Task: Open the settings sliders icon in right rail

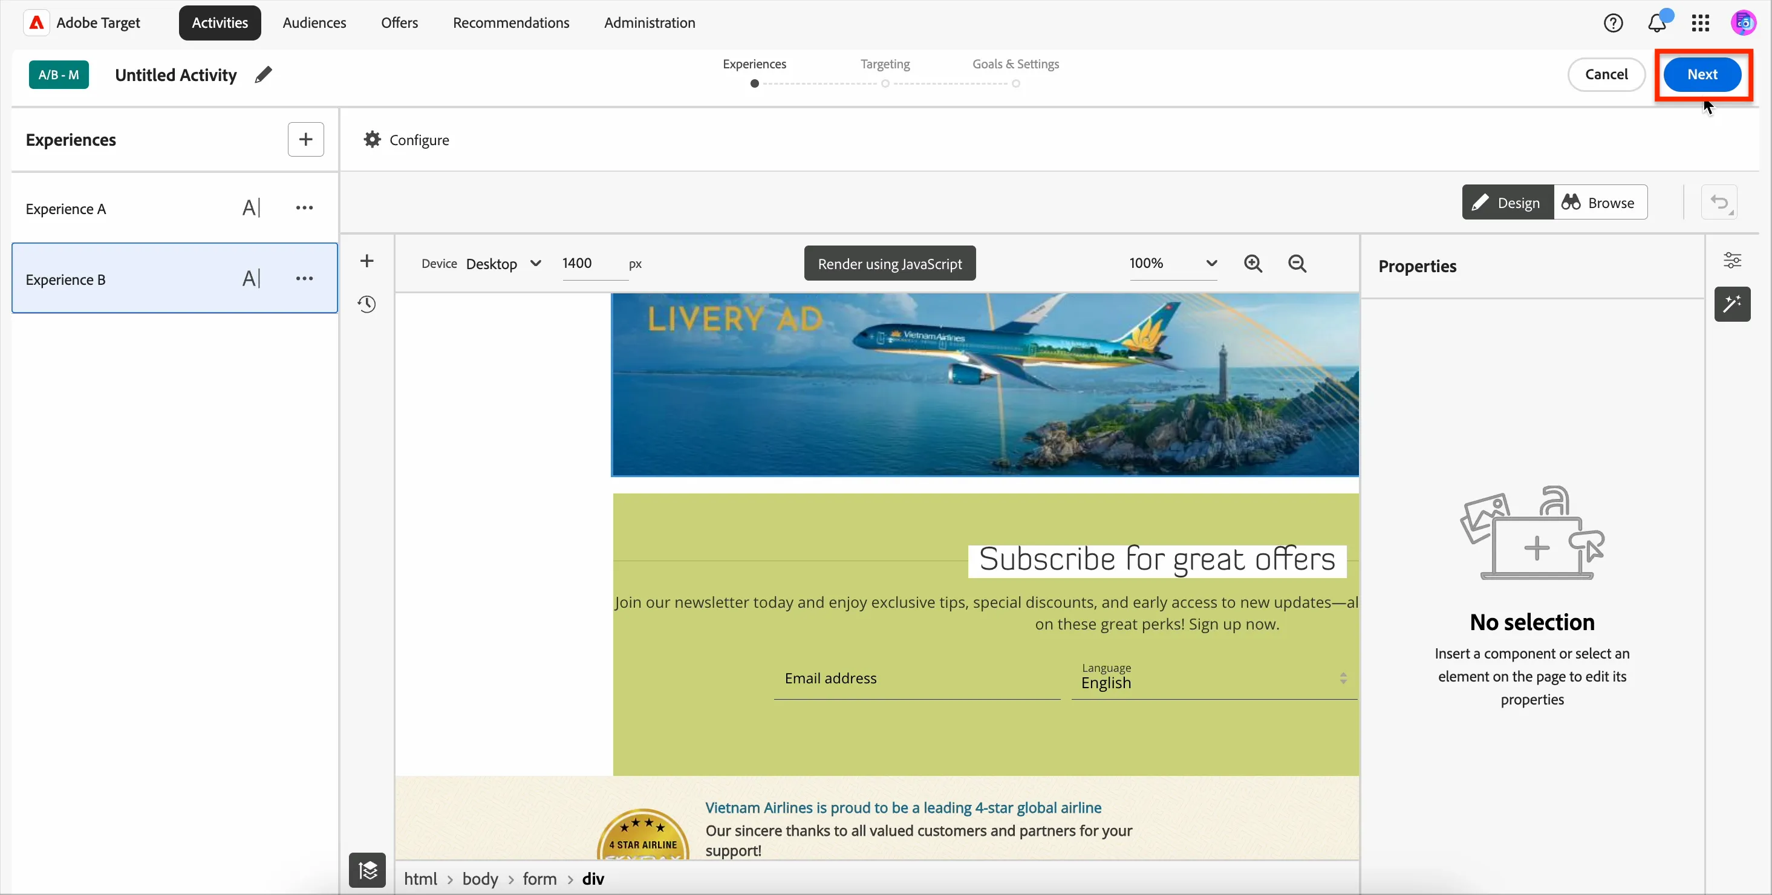Action: click(x=1732, y=260)
